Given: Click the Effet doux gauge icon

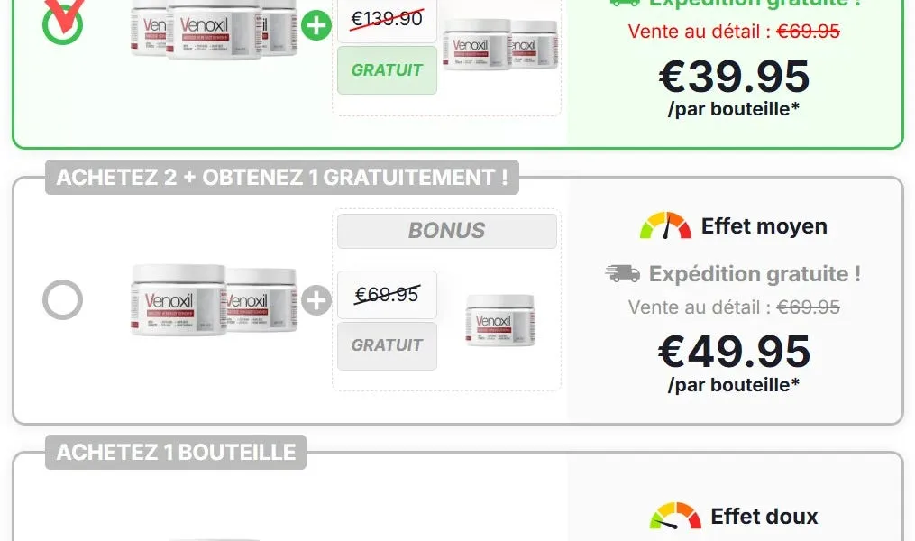Looking at the screenshot, I should [675, 517].
